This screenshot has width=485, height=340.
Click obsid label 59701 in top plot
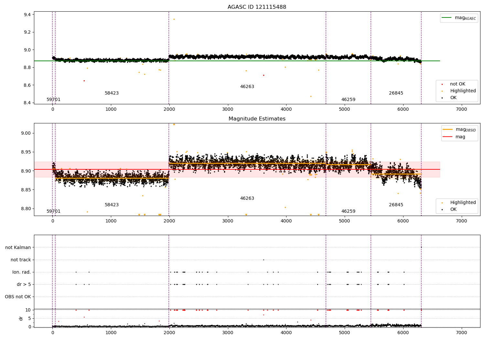coord(53,100)
